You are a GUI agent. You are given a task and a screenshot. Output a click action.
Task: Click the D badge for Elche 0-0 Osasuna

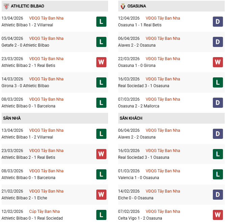coord(218,195)
